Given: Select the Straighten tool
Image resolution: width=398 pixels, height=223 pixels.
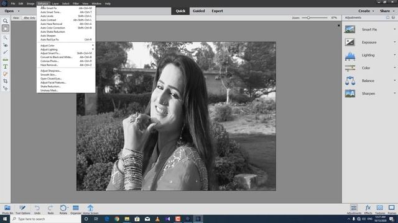Looking at the screenshot, I should [x=6, y=59].
